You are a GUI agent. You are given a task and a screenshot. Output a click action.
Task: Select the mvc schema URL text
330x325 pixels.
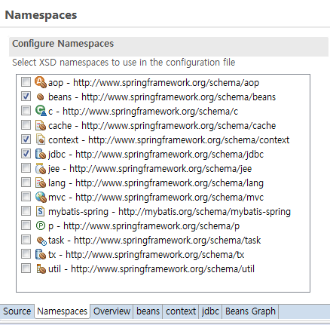[x=170, y=198]
